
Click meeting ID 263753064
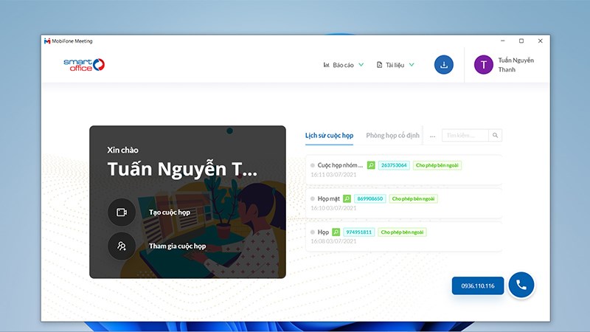point(394,165)
